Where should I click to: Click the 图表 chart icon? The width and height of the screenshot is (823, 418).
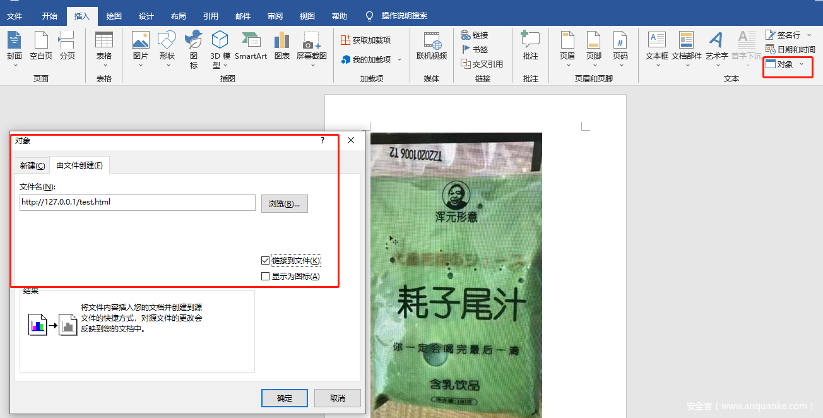point(281,42)
